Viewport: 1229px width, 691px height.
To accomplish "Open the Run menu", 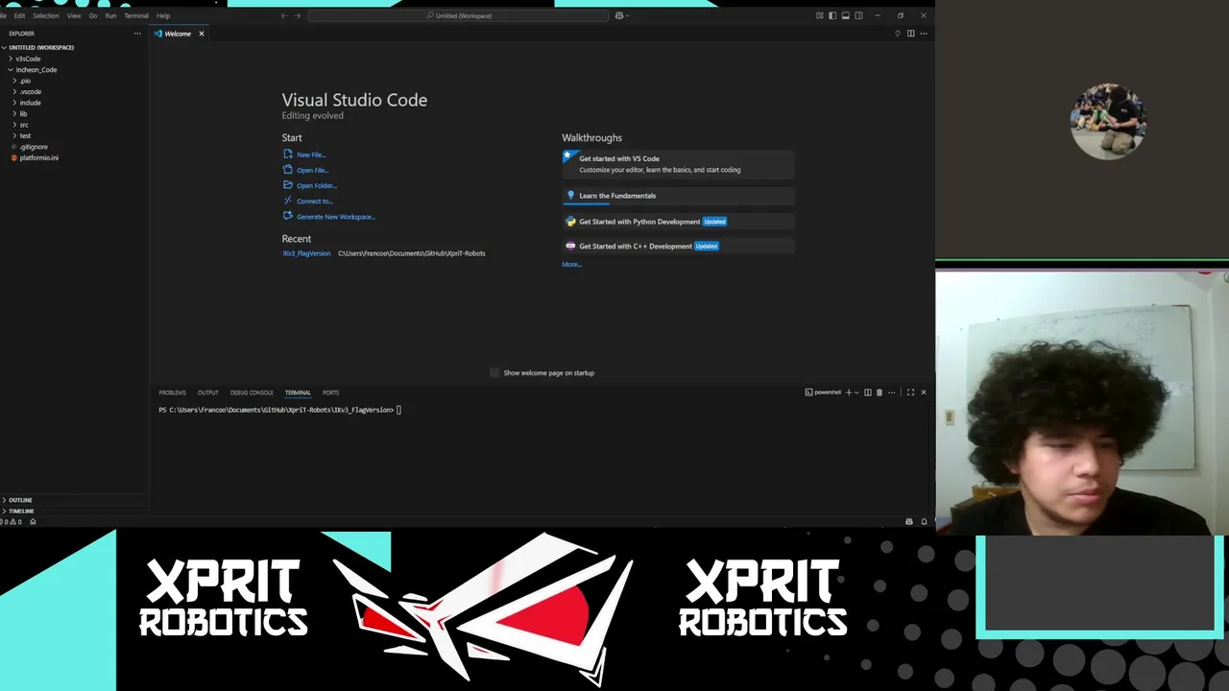I will 111,15.
